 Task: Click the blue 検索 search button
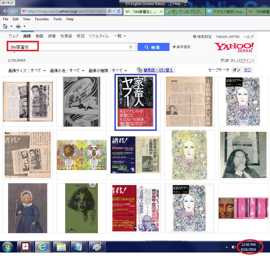pos(154,47)
